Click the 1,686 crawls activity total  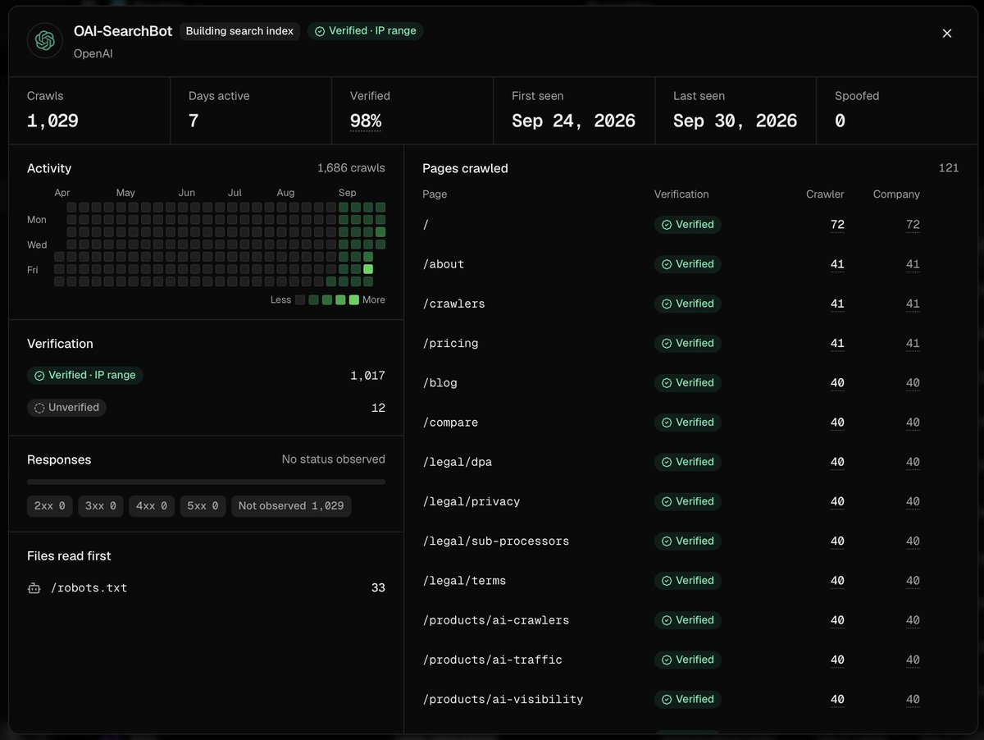[x=351, y=168]
